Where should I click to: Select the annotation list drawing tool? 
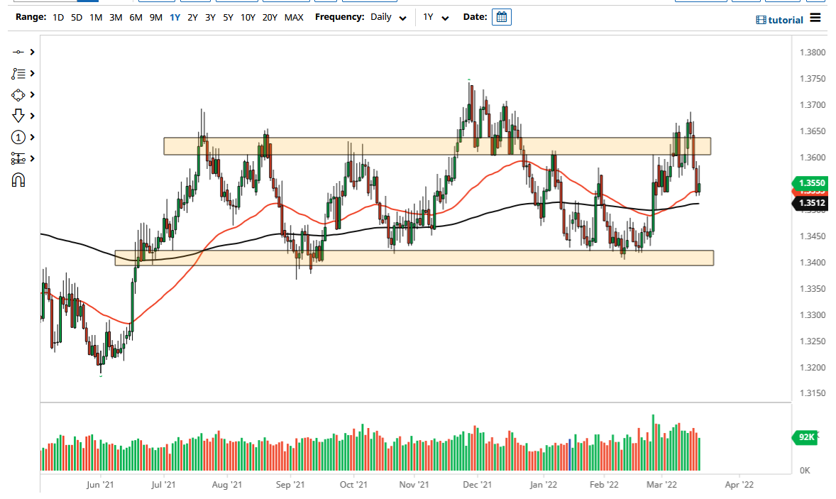coord(18,73)
